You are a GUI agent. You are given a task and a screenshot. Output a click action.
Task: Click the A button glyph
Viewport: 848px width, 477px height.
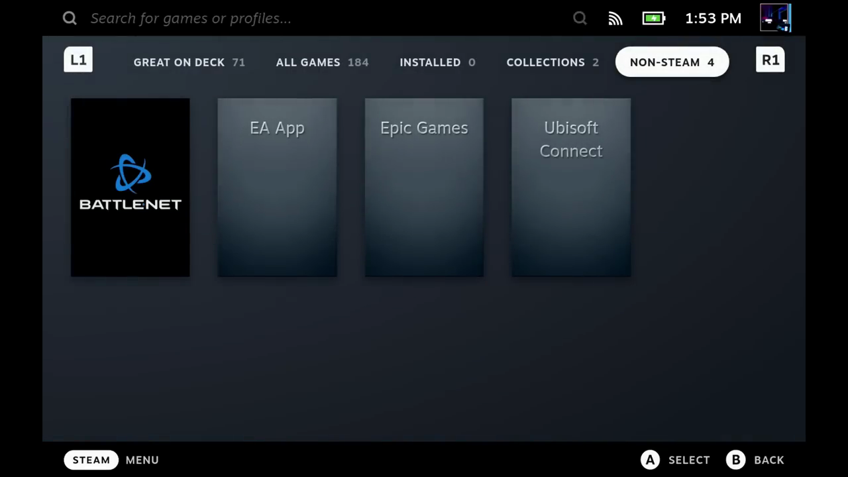click(650, 460)
